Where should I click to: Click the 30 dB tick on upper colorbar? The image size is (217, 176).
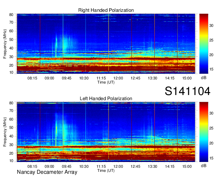[211, 26]
